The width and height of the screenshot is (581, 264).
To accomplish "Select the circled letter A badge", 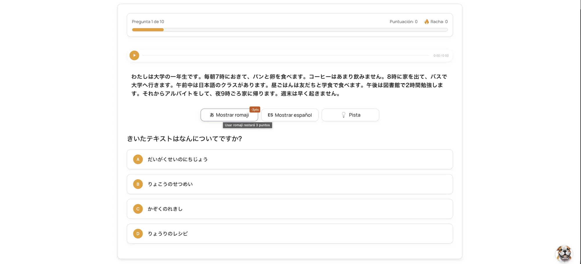I will pyautogui.click(x=138, y=159).
